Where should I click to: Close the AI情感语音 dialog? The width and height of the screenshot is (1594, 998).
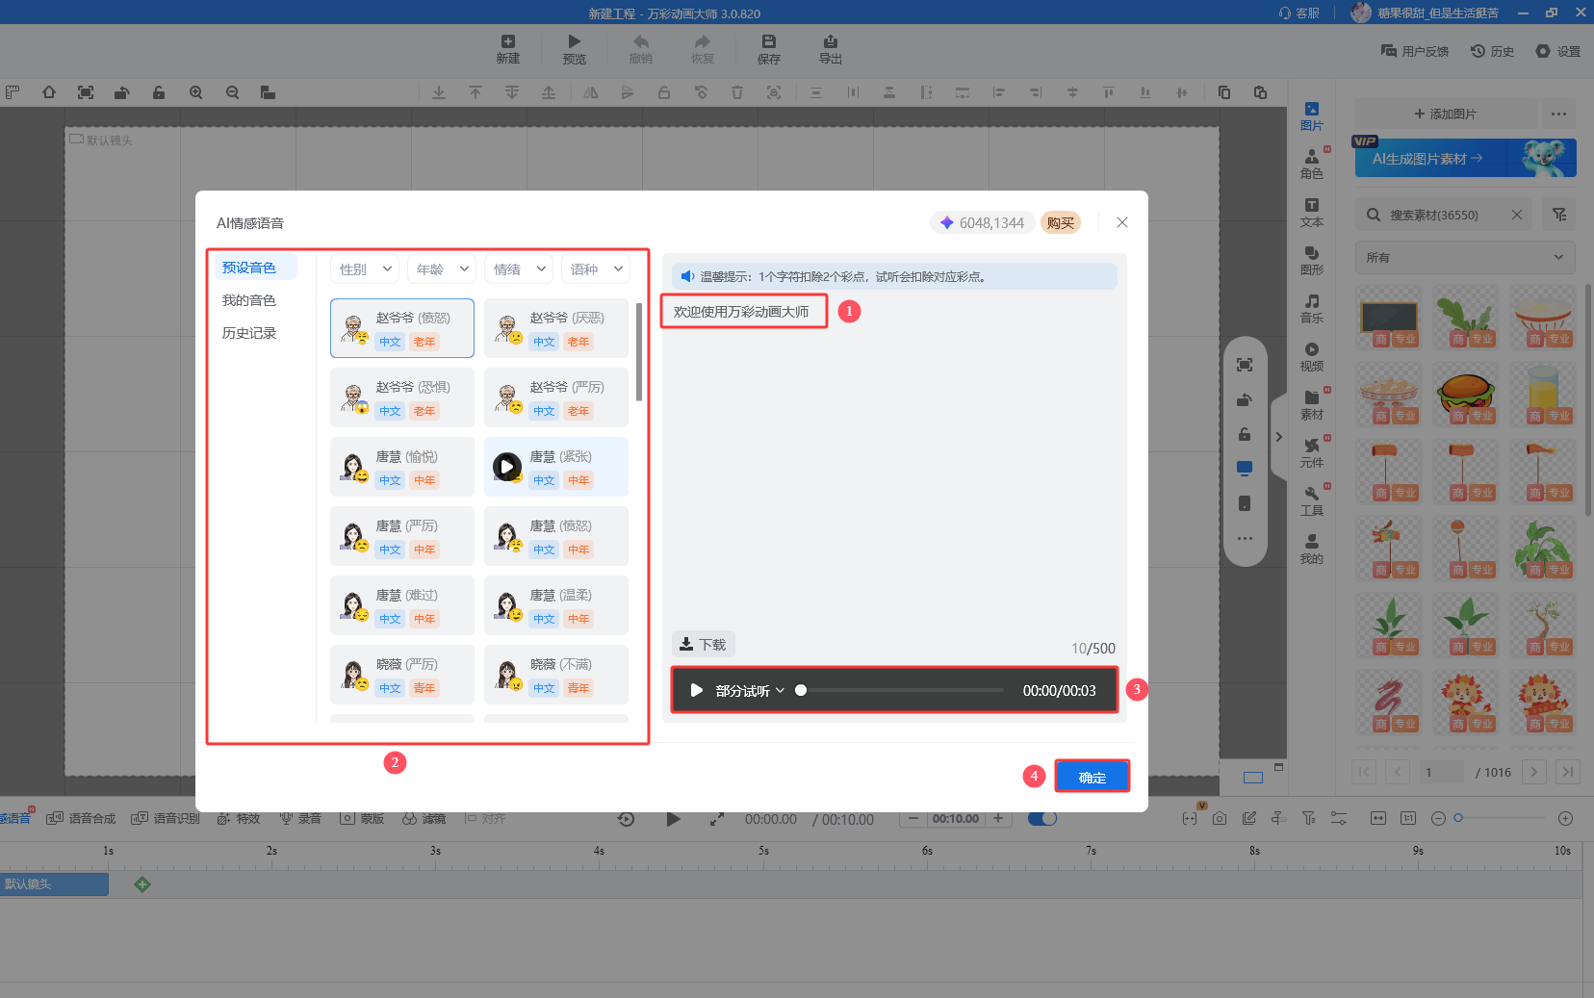click(x=1122, y=222)
